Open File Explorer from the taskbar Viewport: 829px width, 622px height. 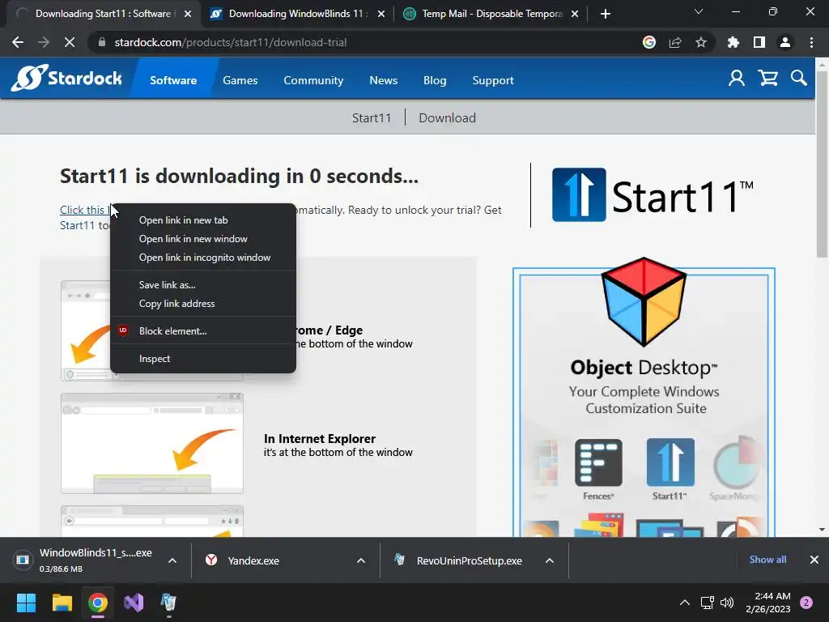[62, 603]
